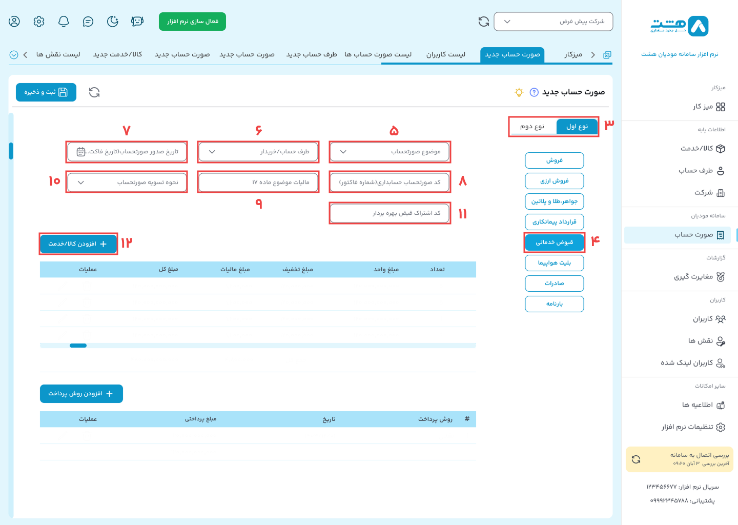Viewport: 738px width, 525px height.
Task: Click the کد اشتراک قبض بهره بردار field
Action: point(389,213)
